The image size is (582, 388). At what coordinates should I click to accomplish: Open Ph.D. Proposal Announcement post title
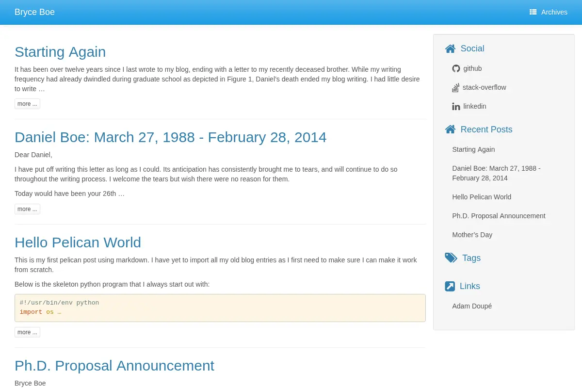point(114,366)
